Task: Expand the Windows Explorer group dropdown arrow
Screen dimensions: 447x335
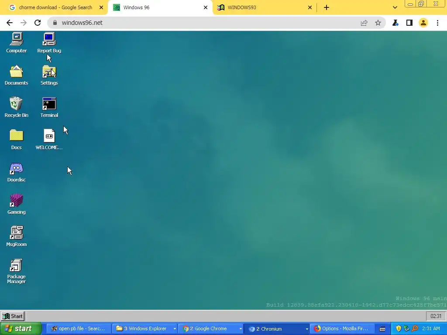Action: 175,329
